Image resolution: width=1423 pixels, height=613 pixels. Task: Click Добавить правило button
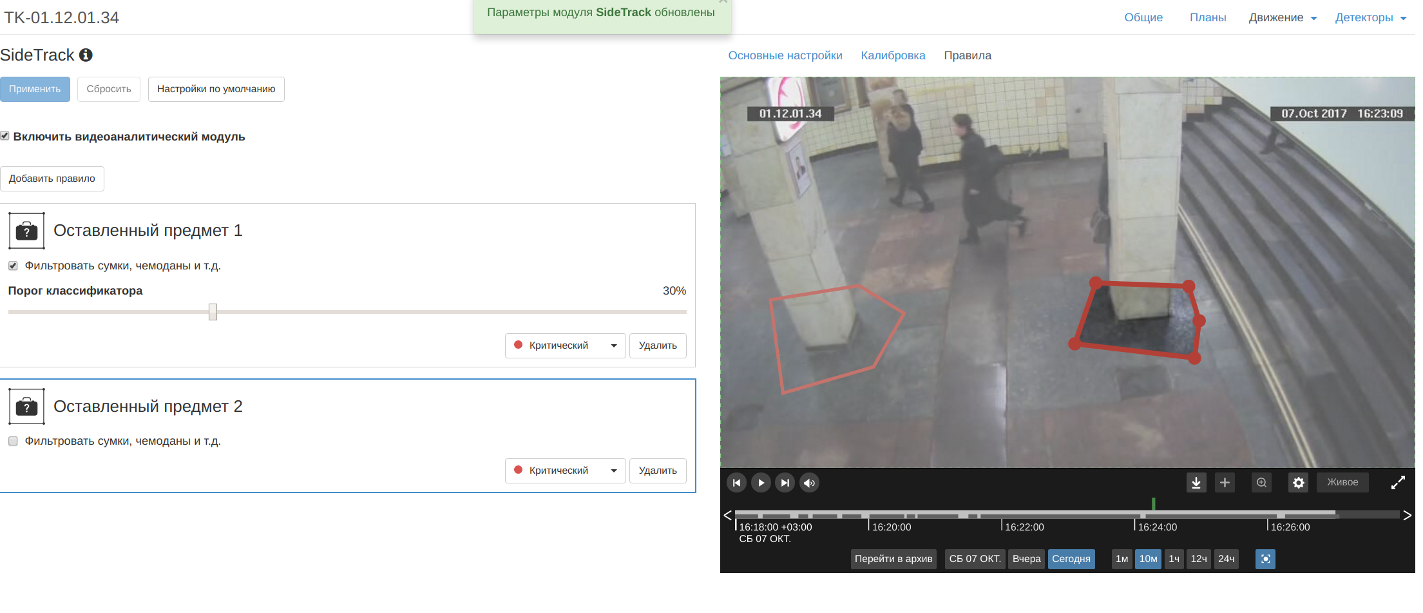[52, 179]
